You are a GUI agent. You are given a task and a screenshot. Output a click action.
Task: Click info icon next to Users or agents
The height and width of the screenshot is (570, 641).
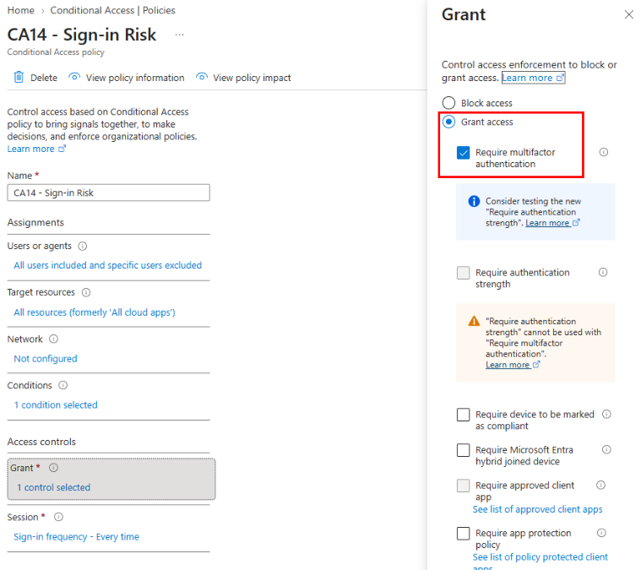(x=83, y=246)
